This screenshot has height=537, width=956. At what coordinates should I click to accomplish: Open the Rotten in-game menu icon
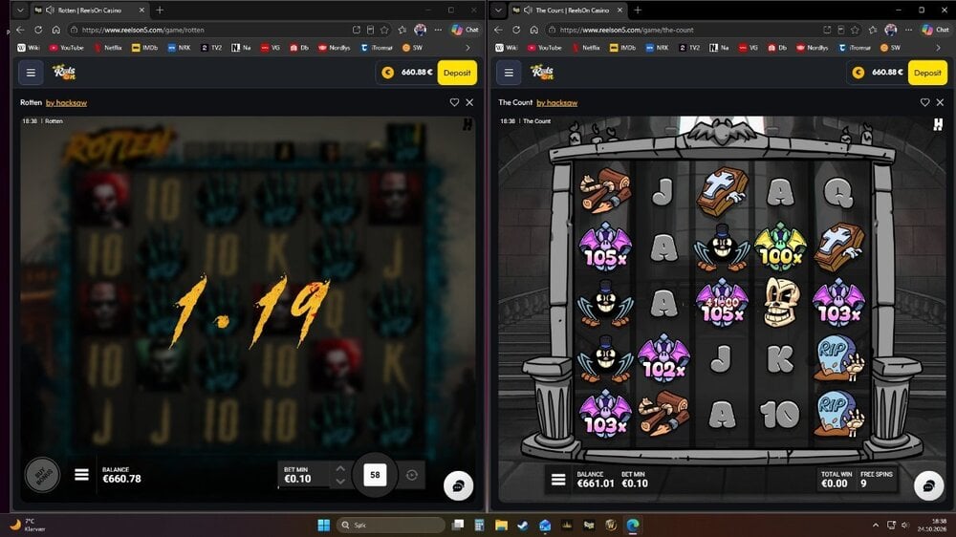[81, 474]
